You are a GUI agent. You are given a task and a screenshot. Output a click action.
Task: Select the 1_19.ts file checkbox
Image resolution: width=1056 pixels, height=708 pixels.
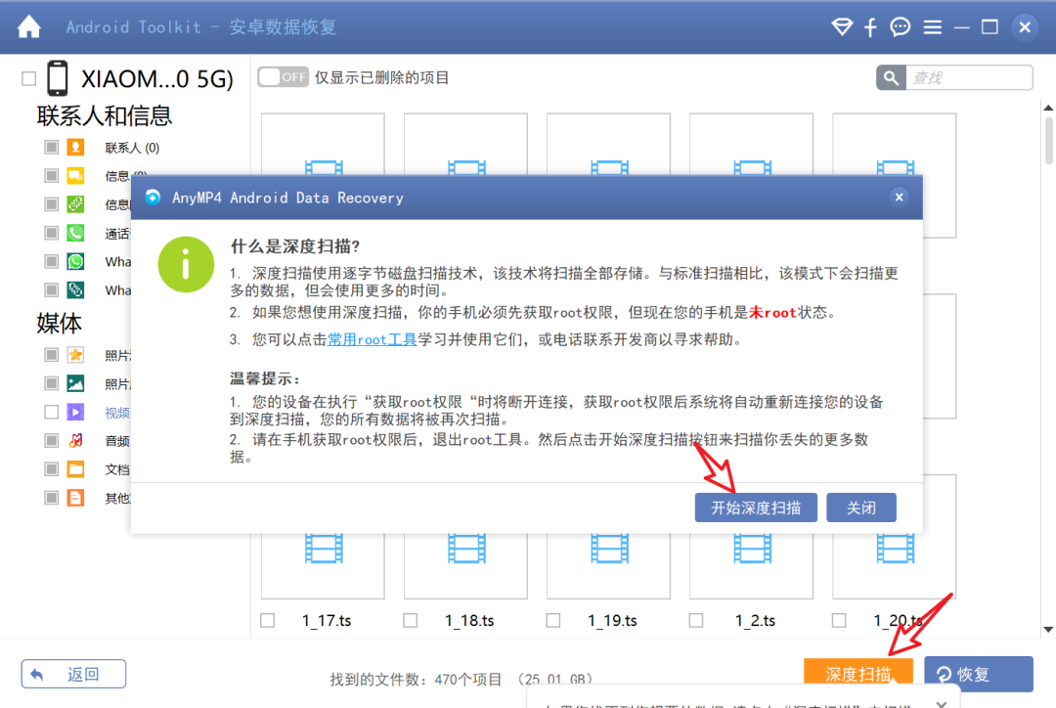tap(552, 620)
